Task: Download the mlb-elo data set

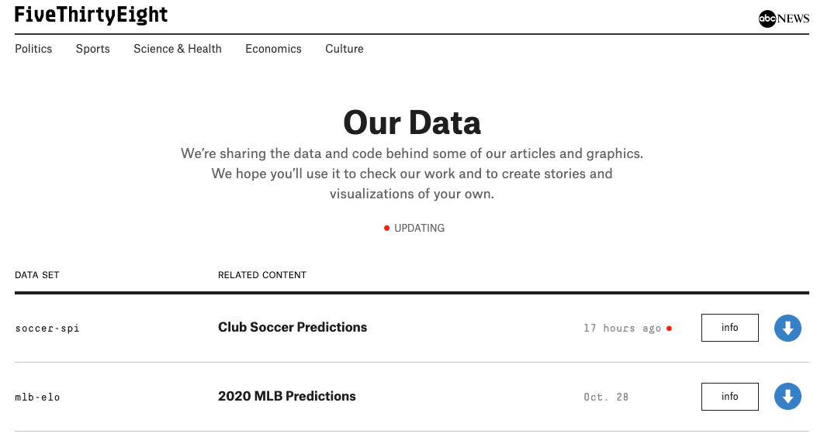Action: (788, 397)
